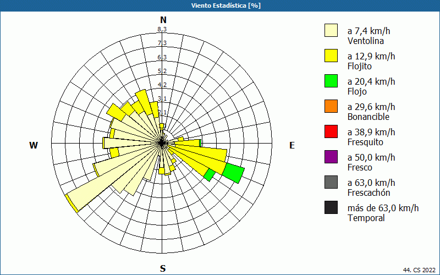This screenshot has width=440, height=275.
Task: Click the N compass label
Action: click(x=163, y=20)
